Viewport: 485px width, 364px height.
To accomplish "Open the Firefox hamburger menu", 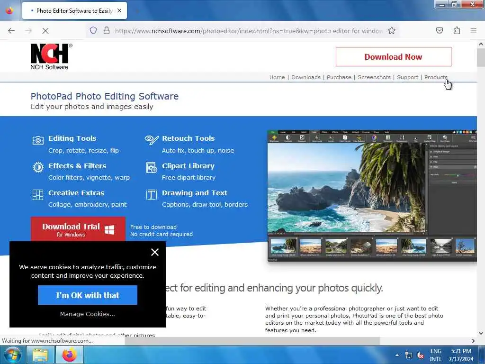I will point(473,30).
